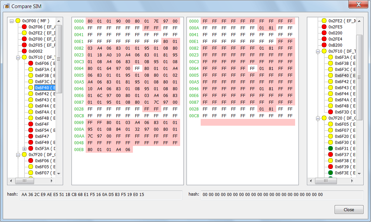Click the green status dot beside 0x6F3E
The width and height of the screenshot is (371, 222).
pyautogui.click(x=331, y=173)
